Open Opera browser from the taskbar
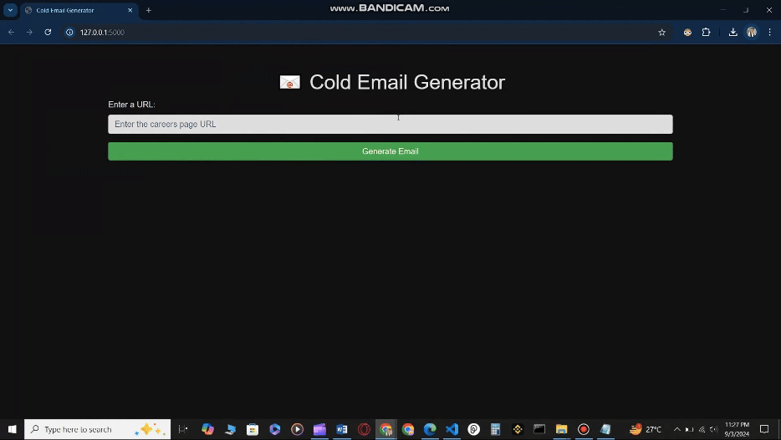 tap(364, 429)
